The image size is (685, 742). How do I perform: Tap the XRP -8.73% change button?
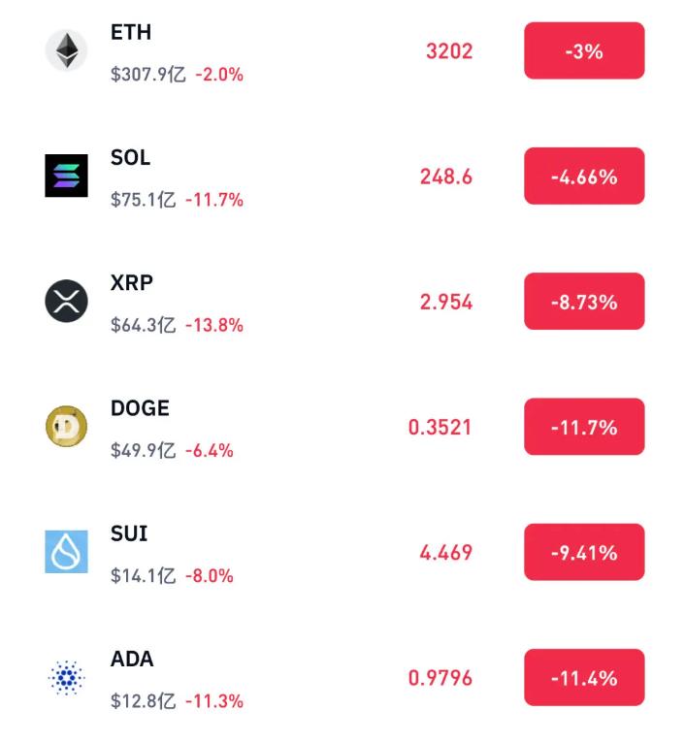click(x=584, y=302)
